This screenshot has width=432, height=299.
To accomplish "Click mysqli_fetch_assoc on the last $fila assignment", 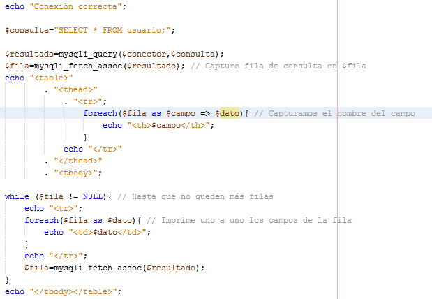I will [x=98, y=268].
